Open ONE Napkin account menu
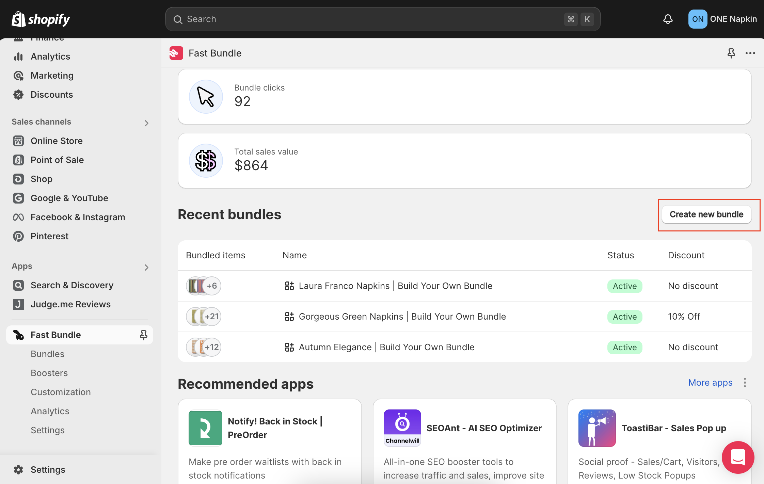 coord(722,19)
